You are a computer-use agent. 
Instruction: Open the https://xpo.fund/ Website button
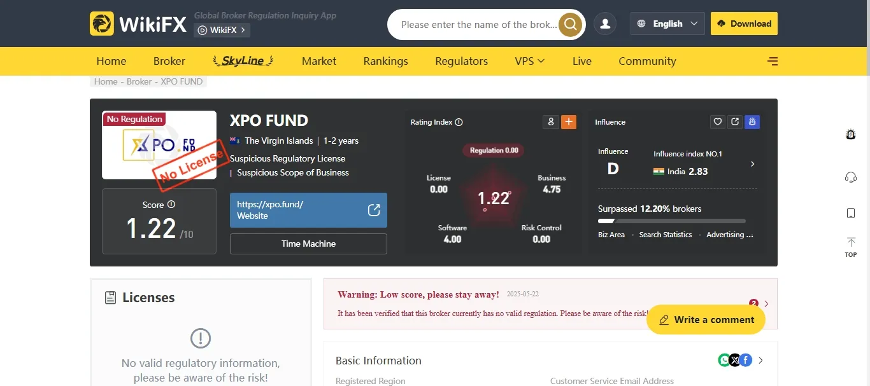tap(308, 210)
